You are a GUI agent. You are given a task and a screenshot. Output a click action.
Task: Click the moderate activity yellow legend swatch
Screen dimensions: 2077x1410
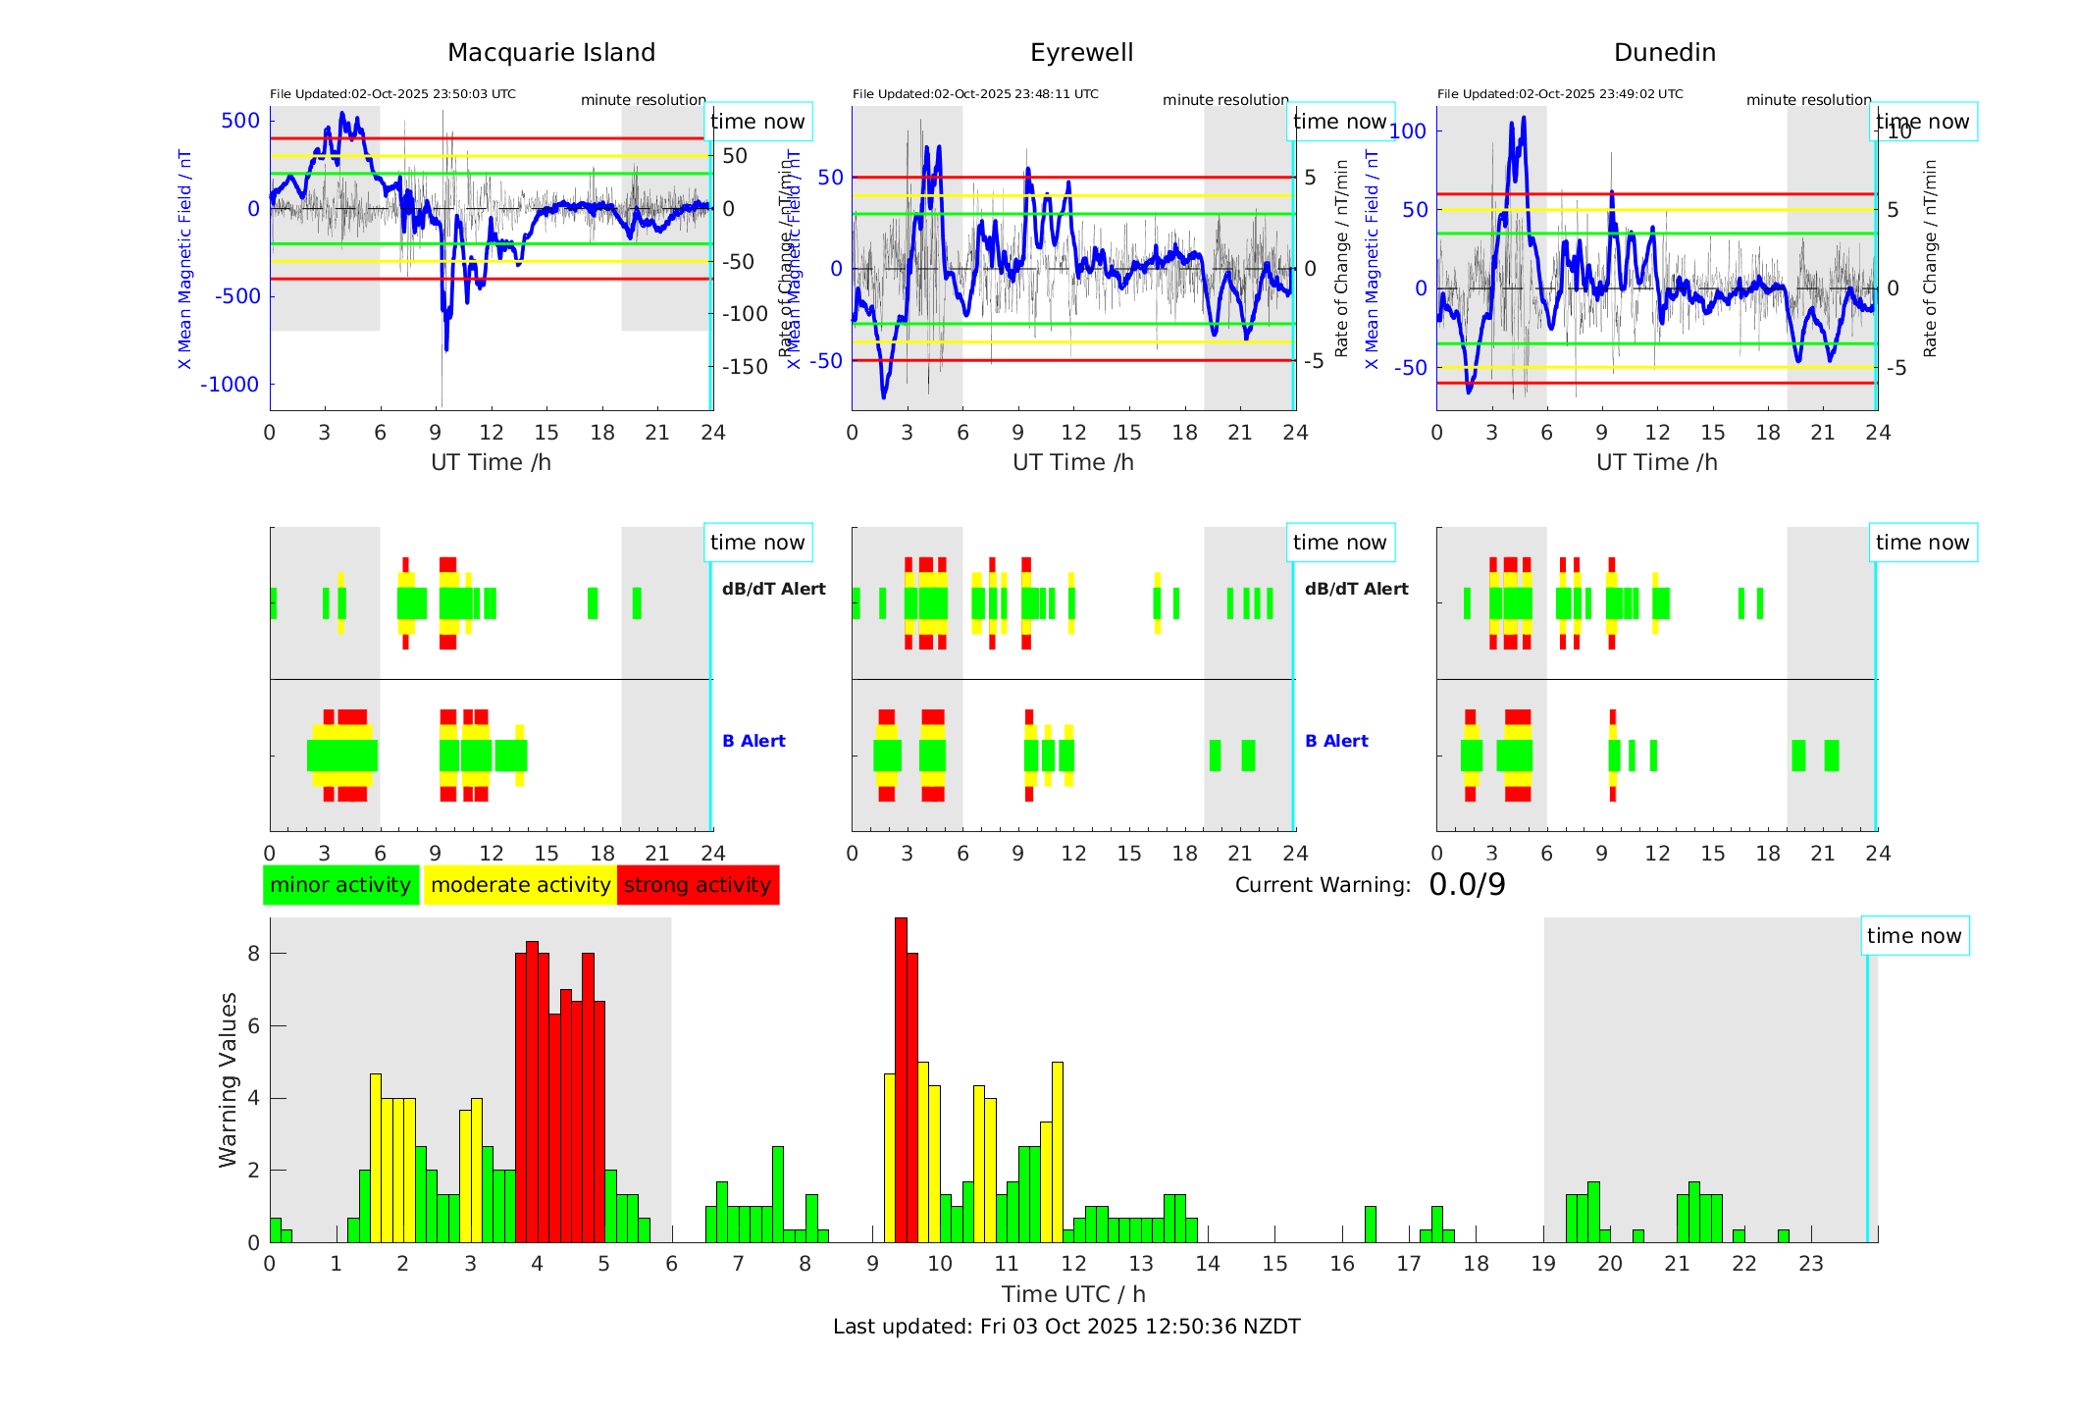(x=520, y=885)
